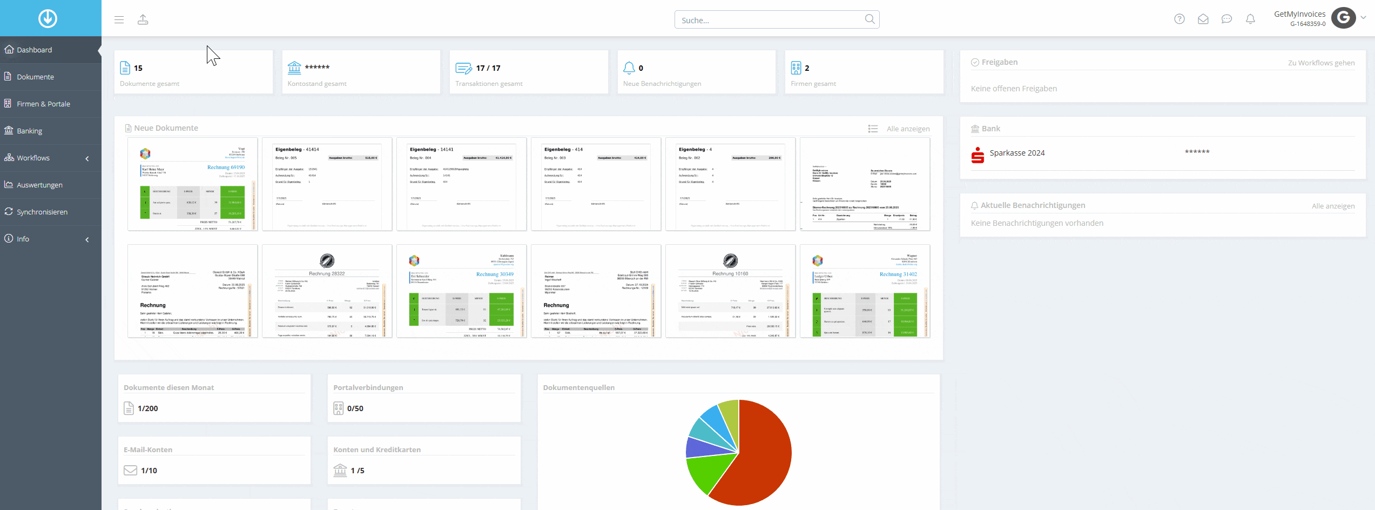The width and height of the screenshot is (1375, 510).
Task: Open Auswertungen in sidebar
Action: (x=51, y=185)
